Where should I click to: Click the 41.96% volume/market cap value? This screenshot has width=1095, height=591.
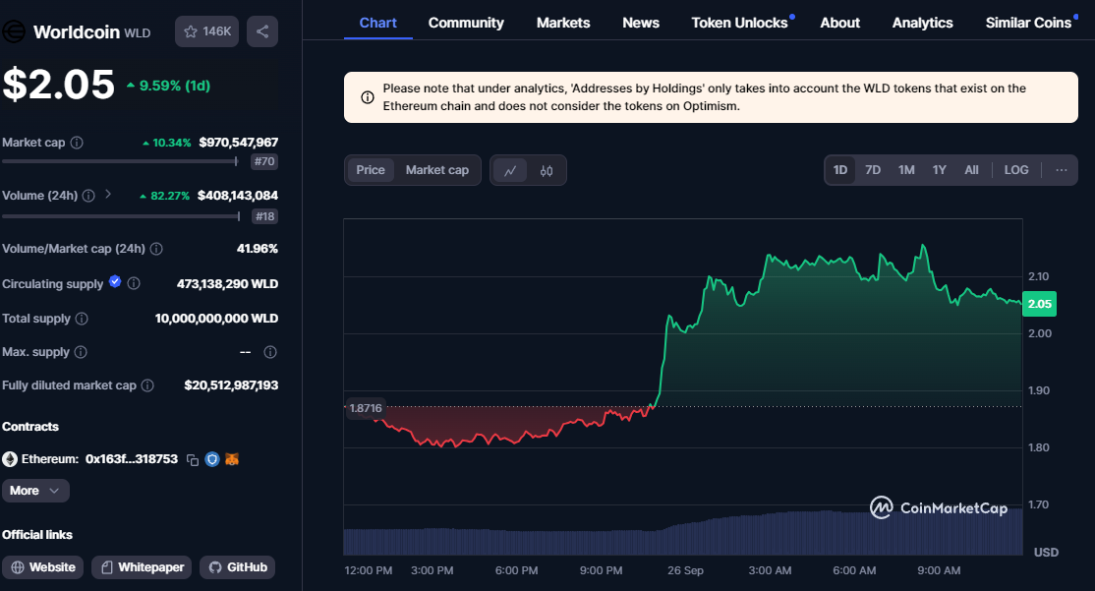[257, 249]
